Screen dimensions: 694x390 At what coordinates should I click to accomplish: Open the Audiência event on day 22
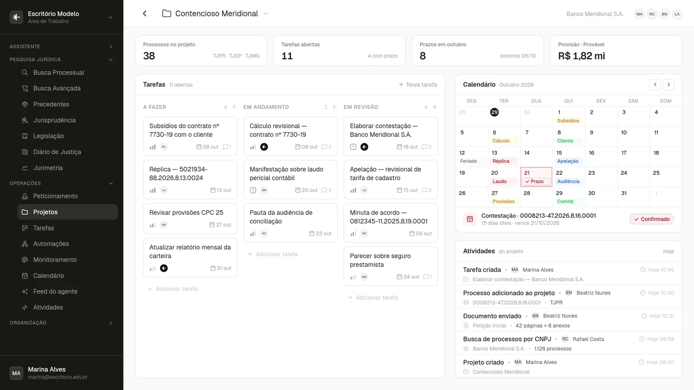(568, 182)
